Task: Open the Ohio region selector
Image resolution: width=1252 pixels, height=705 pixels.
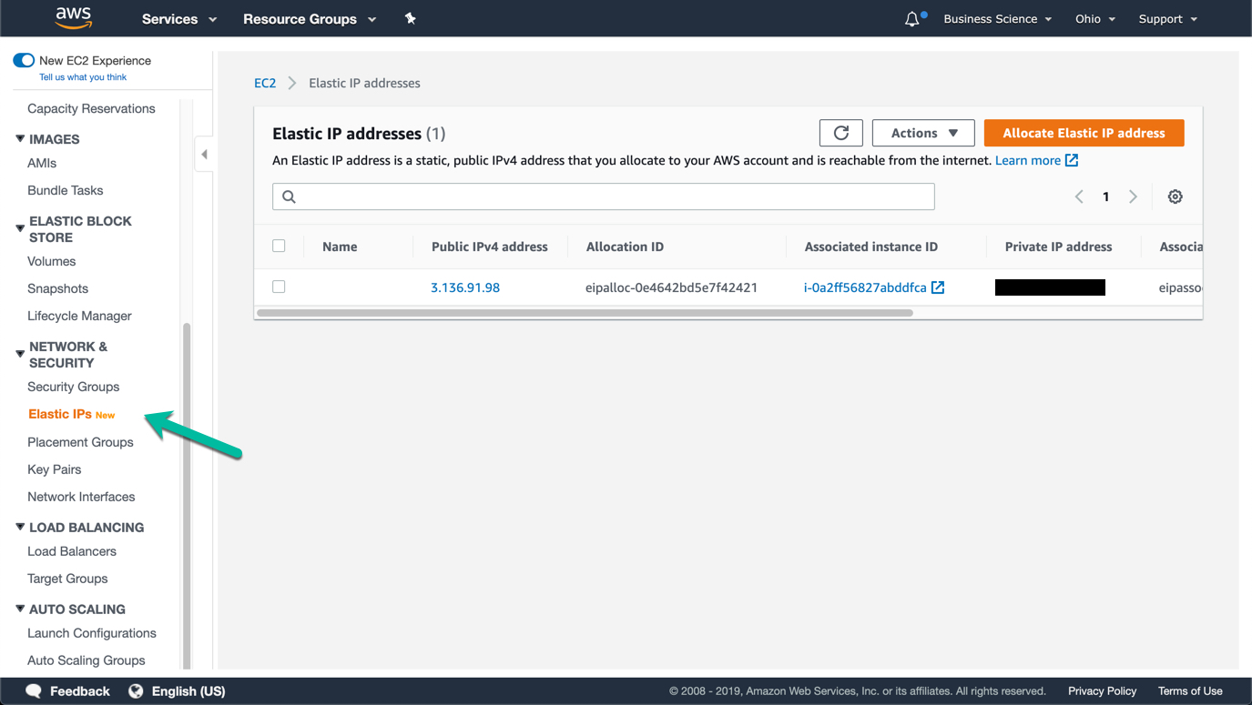Action: (1095, 18)
